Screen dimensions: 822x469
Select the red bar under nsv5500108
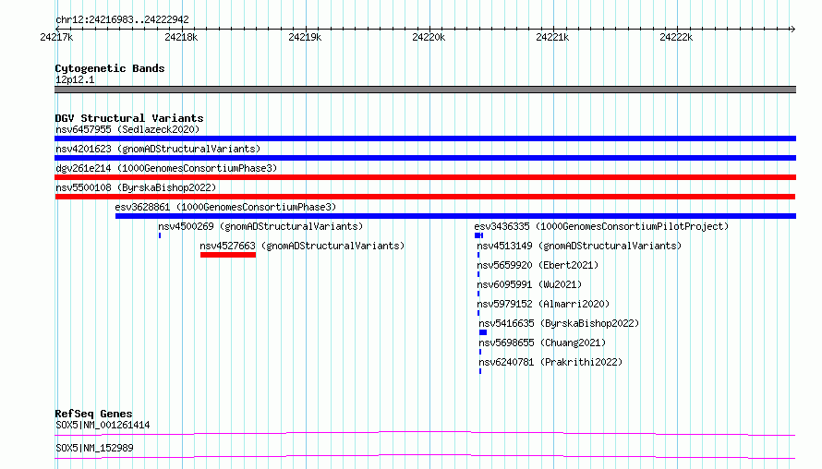pyautogui.click(x=425, y=197)
